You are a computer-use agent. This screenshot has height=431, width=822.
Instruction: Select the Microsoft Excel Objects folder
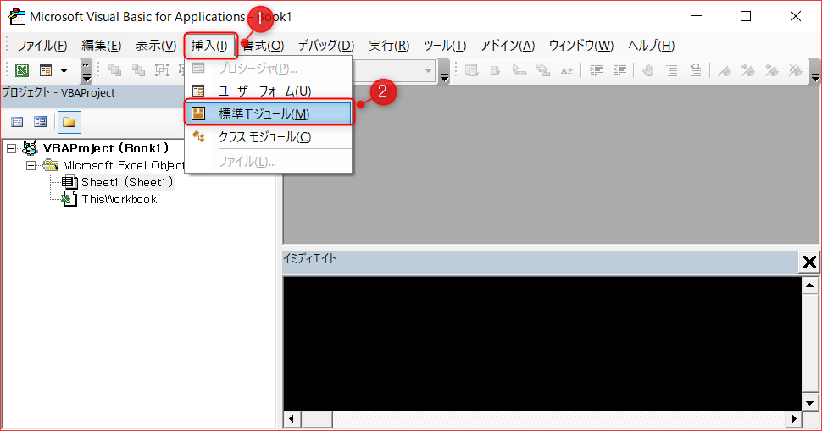tap(123, 165)
